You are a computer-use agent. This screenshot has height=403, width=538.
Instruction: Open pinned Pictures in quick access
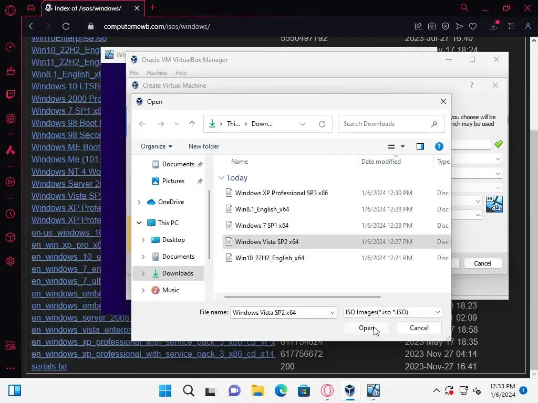173,181
